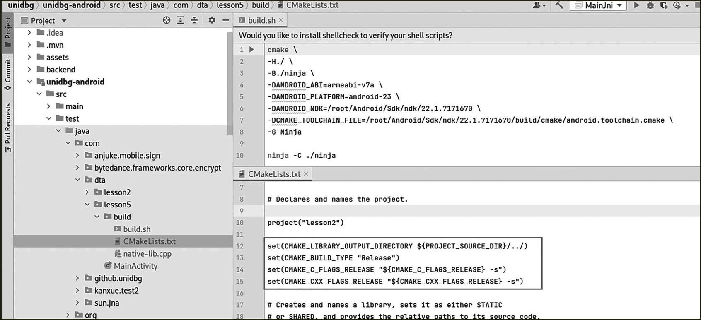This screenshot has height=320, width=701.
Task: Open Project panel gear options
Action: pos(212,20)
